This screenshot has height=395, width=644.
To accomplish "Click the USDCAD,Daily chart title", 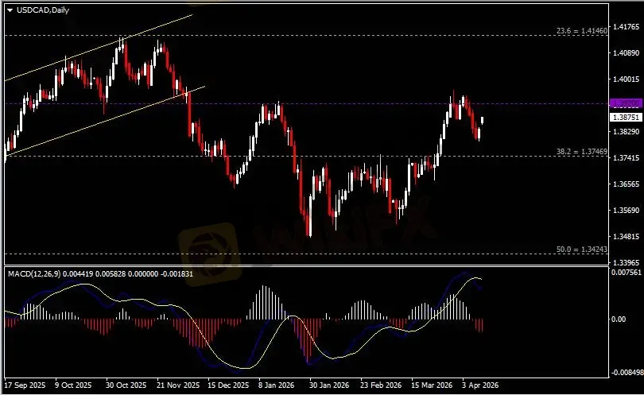I will click(43, 10).
